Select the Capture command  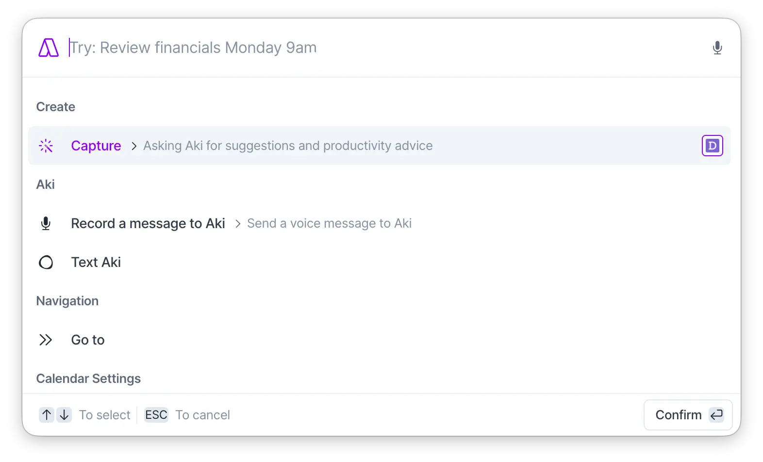click(96, 146)
